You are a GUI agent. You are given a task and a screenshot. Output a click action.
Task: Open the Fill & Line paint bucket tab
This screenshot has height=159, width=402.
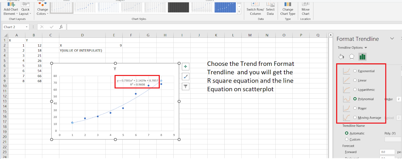pos(341,57)
